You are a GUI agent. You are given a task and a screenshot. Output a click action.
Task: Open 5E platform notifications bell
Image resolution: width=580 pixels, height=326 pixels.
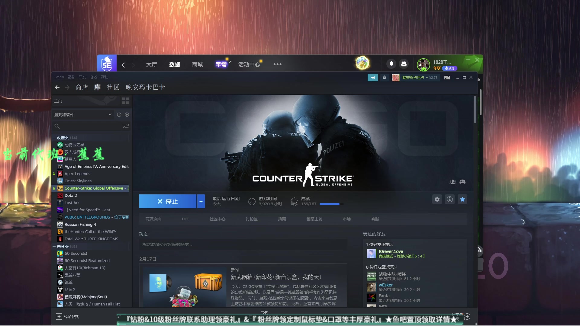391,64
